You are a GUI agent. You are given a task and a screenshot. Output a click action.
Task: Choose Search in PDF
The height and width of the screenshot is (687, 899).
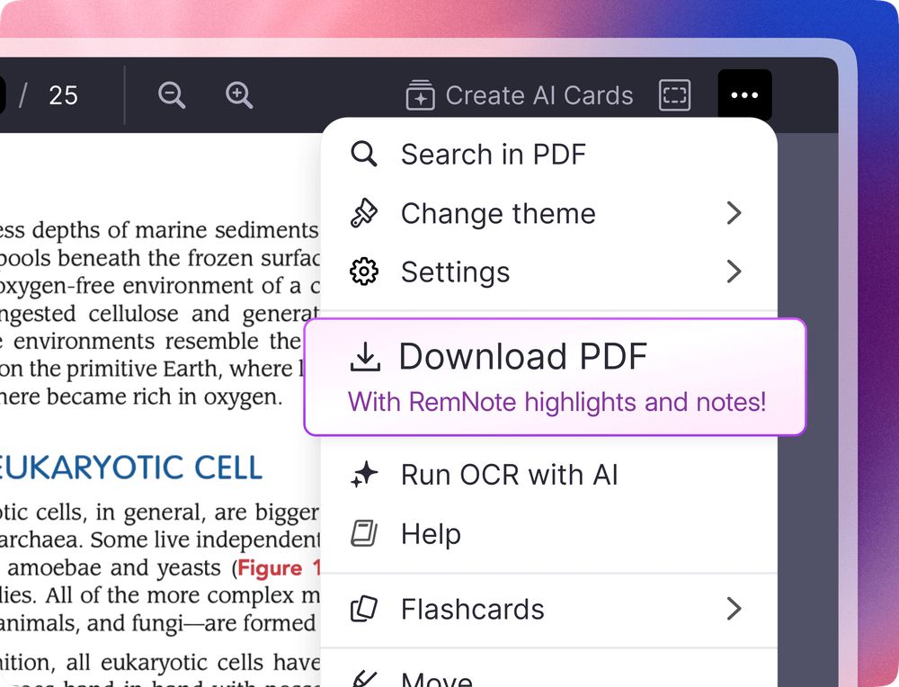tap(548, 155)
